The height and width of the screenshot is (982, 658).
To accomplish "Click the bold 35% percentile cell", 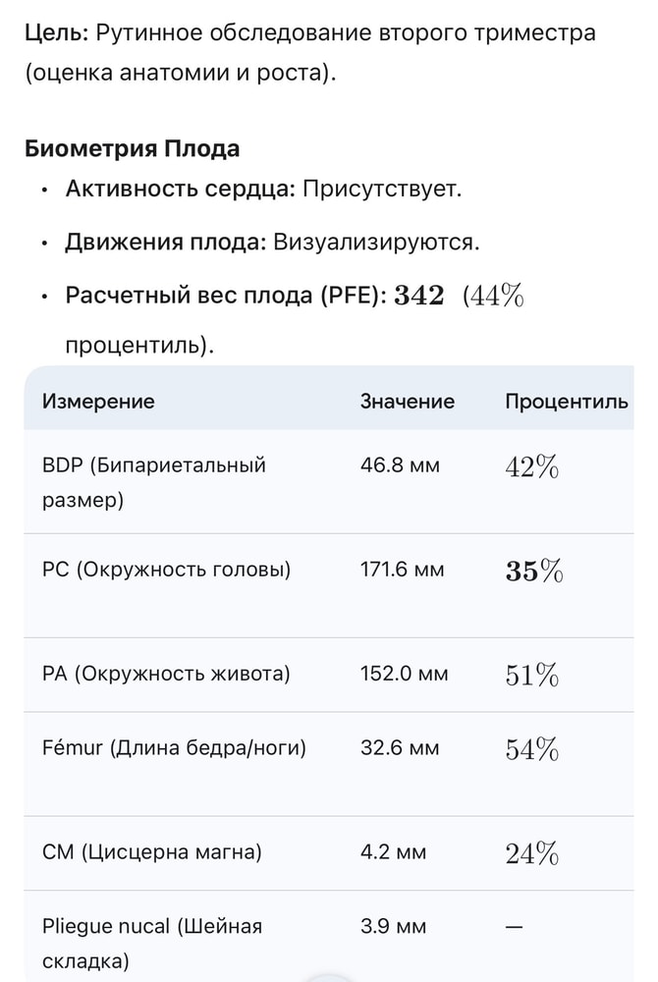I will click(x=534, y=572).
